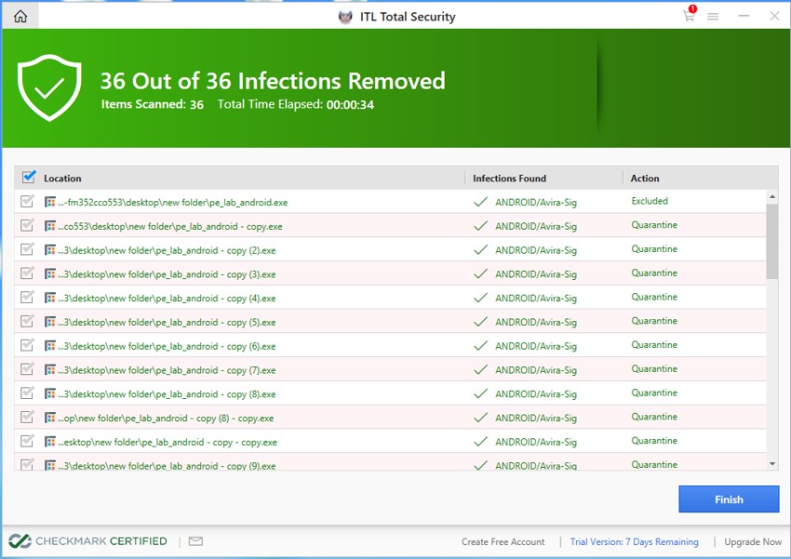Screen dimensions: 791x559
Task: Click the Infections Found column header
Action: pos(510,178)
